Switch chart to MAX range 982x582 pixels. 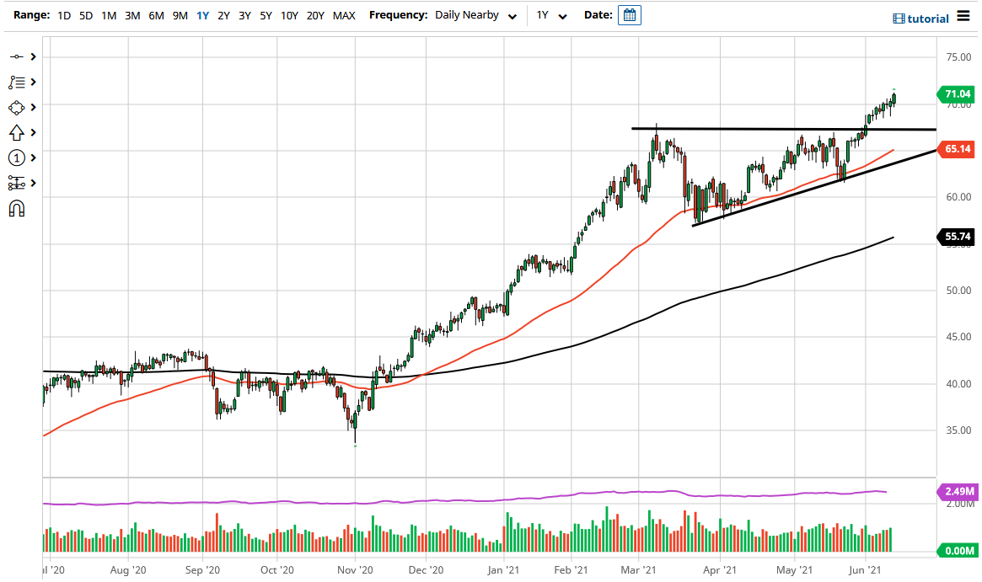click(x=344, y=15)
